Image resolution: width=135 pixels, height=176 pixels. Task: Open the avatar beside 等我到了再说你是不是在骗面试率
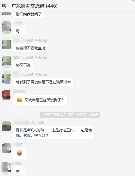6,78
